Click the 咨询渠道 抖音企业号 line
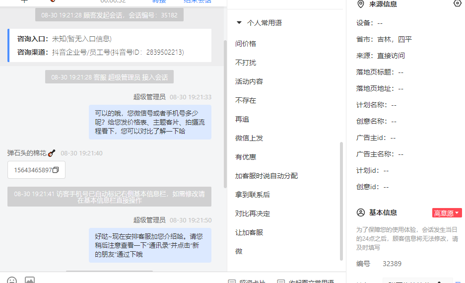Screen dimensions: 465x283 [x=101, y=52]
